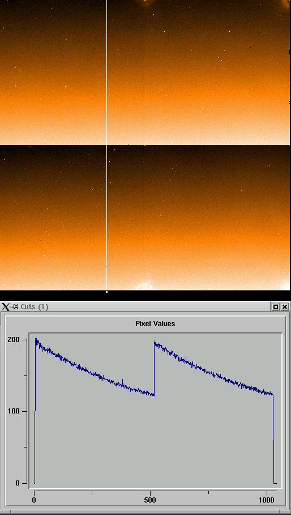Click the 0 label on the y-axis
Viewport: 291px width, 515px height.
18,483
